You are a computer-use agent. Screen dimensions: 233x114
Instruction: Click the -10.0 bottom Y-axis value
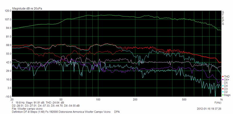(x=8, y=97)
